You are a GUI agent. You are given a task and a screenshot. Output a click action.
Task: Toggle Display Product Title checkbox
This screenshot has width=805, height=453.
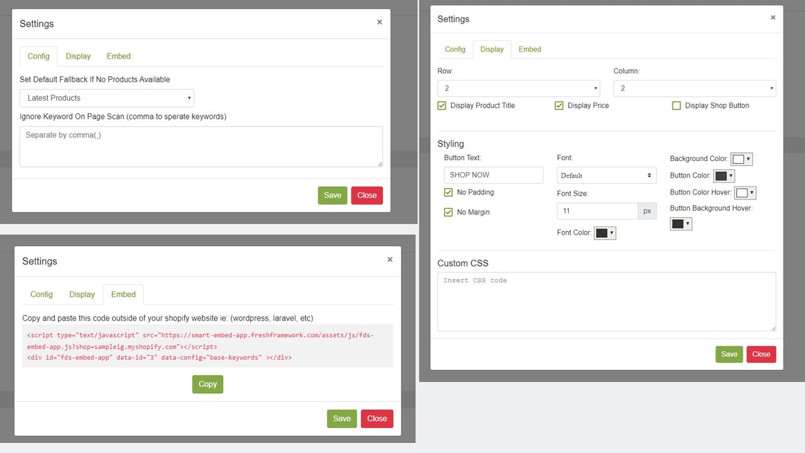(x=442, y=106)
